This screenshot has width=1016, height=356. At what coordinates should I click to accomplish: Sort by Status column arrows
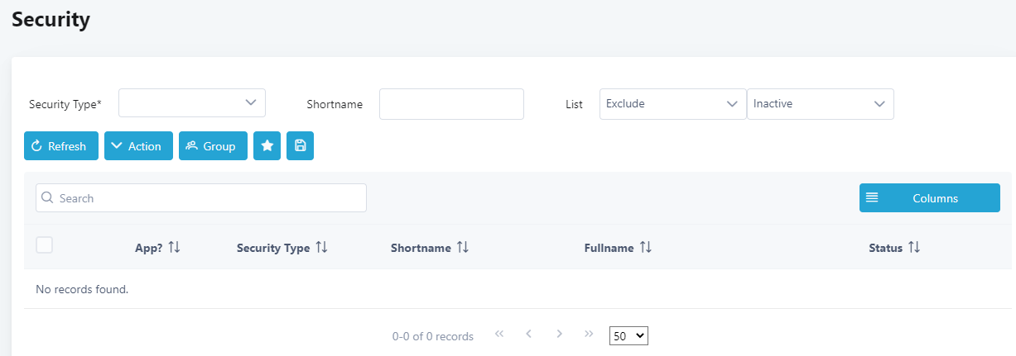pyautogui.click(x=914, y=248)
